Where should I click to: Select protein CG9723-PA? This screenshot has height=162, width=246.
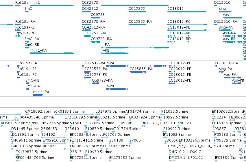pyautogui.click(x=96, y=83)
